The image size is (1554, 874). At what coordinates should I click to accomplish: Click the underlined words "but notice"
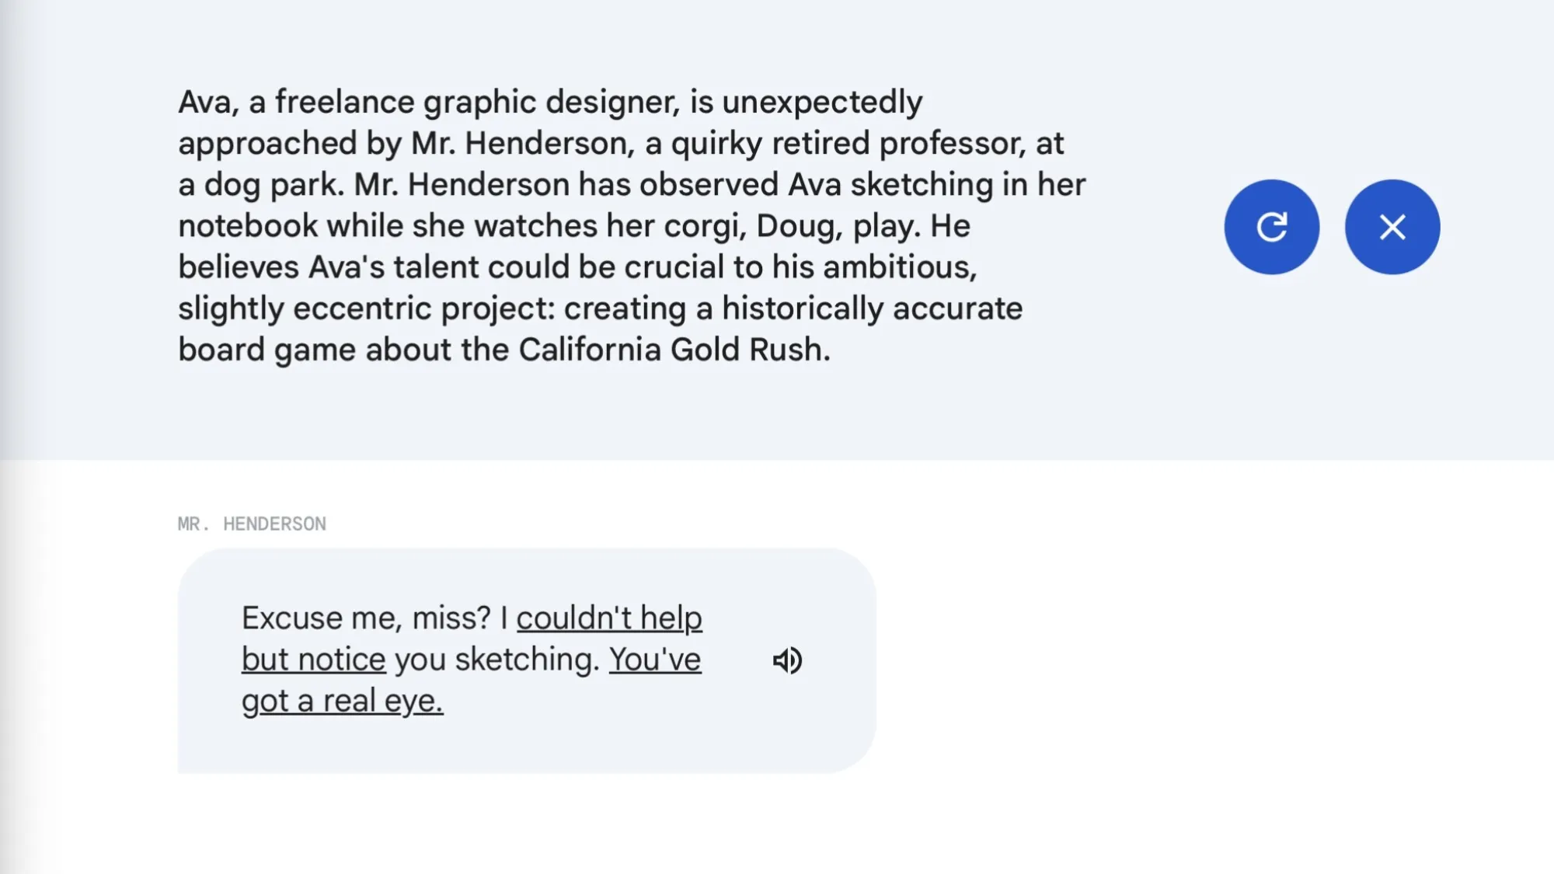click(313, 660)
